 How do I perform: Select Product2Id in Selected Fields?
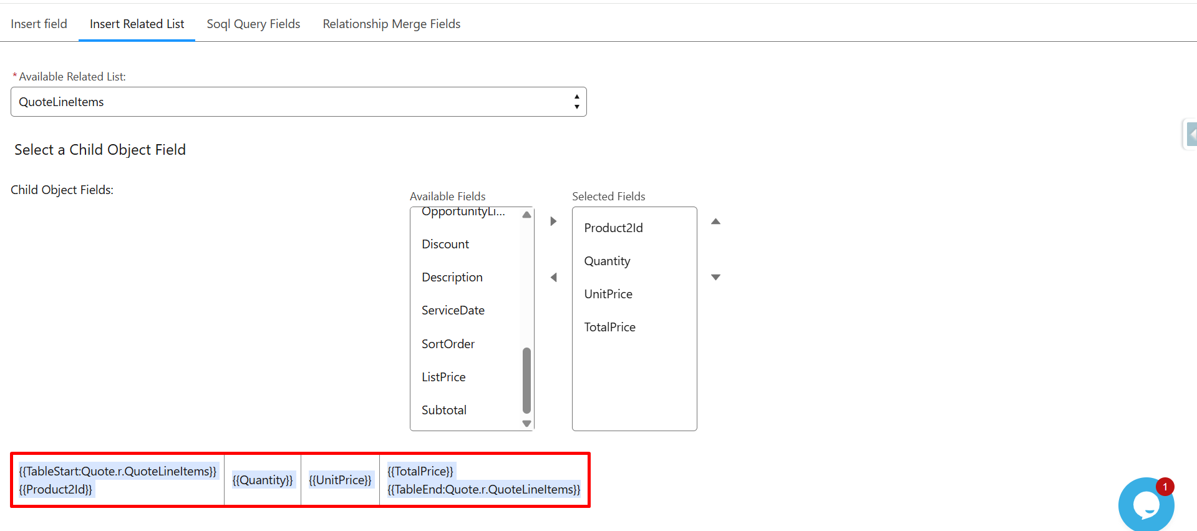click(613, 228)
